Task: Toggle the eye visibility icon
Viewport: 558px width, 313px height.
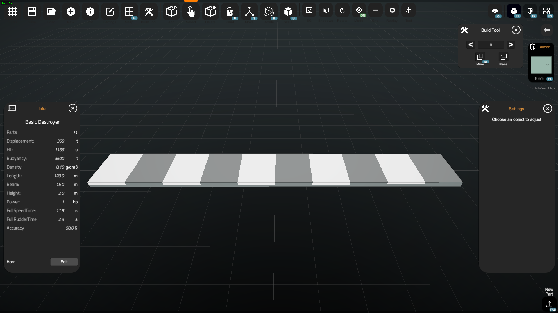Action: tap(495, 11)
